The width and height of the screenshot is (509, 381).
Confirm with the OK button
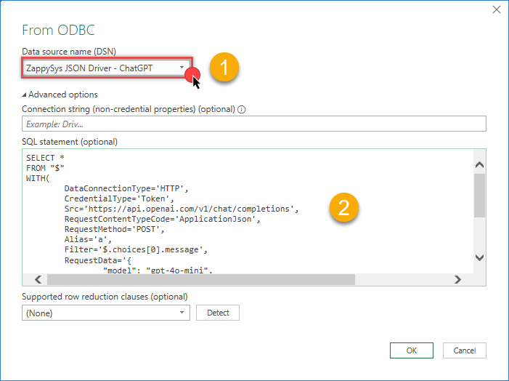(412, 350)
